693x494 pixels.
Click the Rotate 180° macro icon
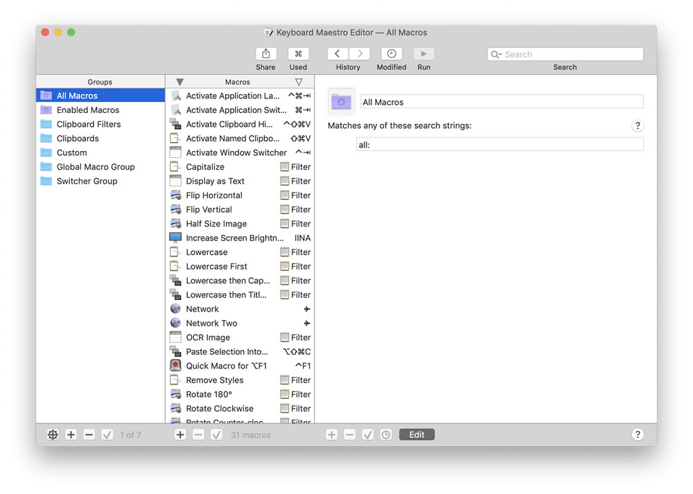click(175, 394)
